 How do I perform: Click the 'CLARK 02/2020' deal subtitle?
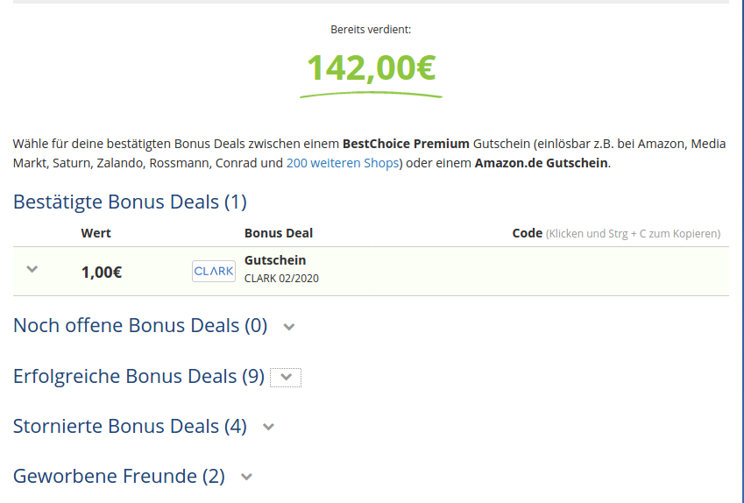281,278
